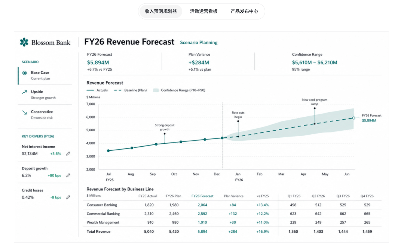The height and width of the screenshot is (248, 404).
Task: Click the Conservative downward arrow icon
Action: [24, 112]
